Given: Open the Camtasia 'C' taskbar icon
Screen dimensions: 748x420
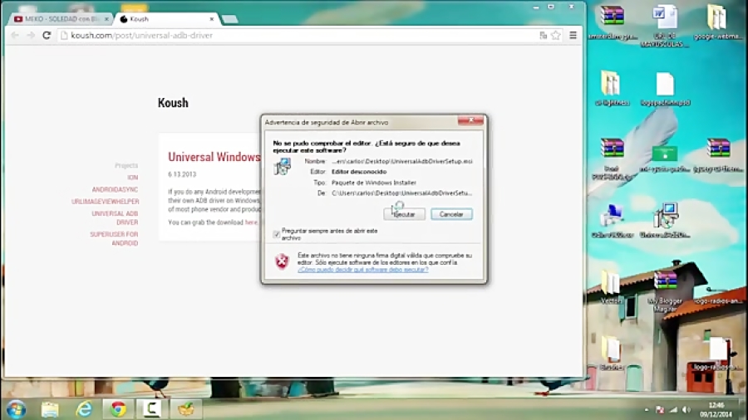Looking at the screenshot, I should [152, 409].
